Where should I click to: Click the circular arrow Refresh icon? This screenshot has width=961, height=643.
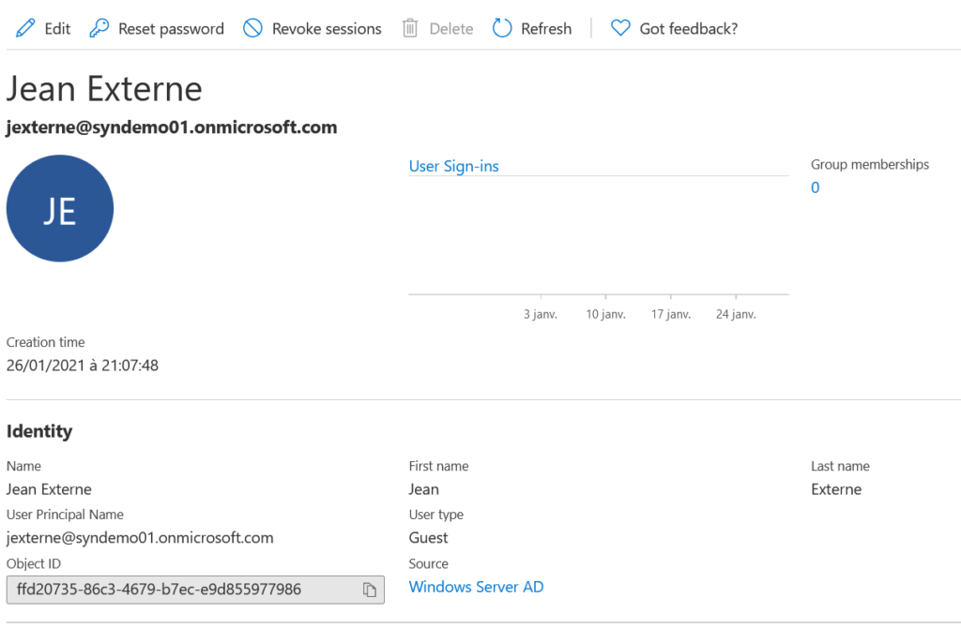[x=503, y=28]
